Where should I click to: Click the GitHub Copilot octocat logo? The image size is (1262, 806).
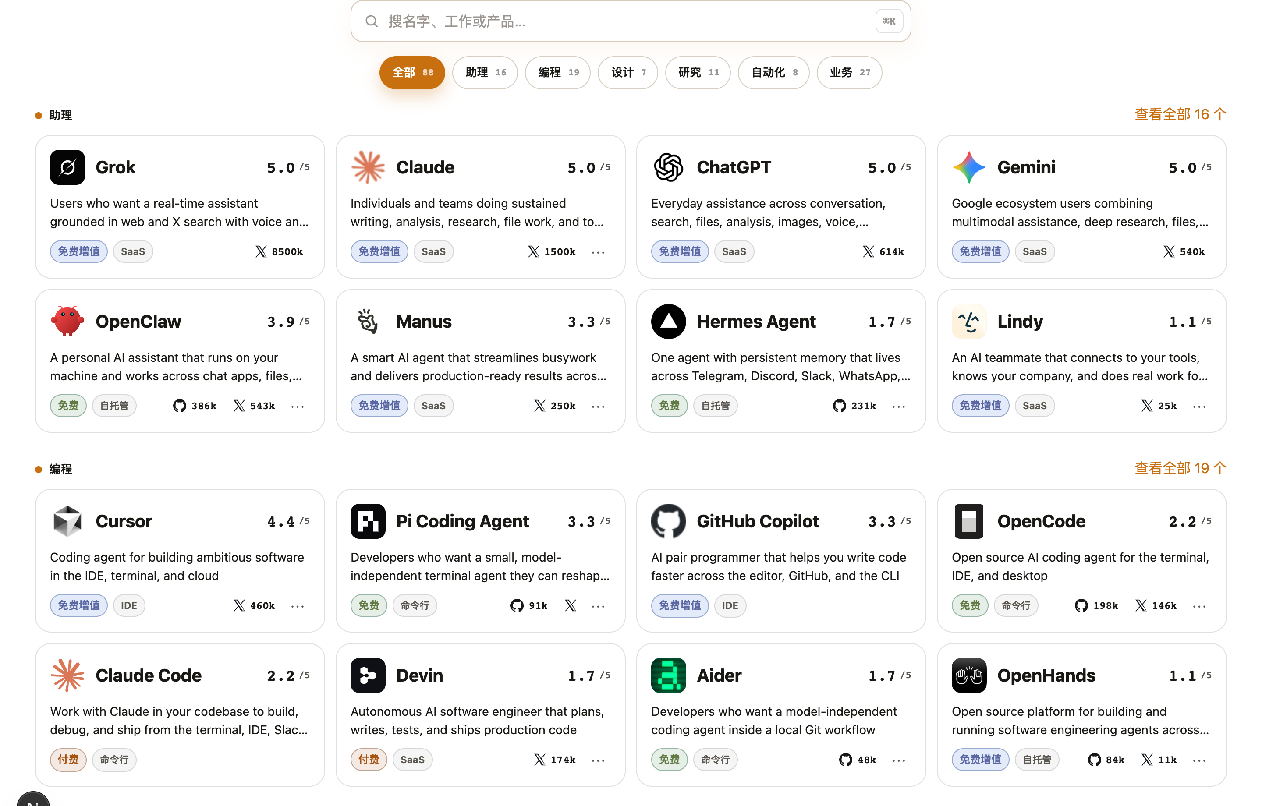pos(668,521)
